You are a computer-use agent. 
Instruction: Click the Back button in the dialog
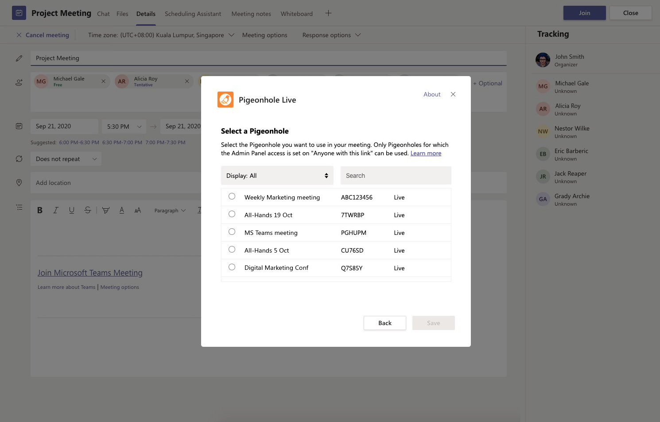pos(385,323)
